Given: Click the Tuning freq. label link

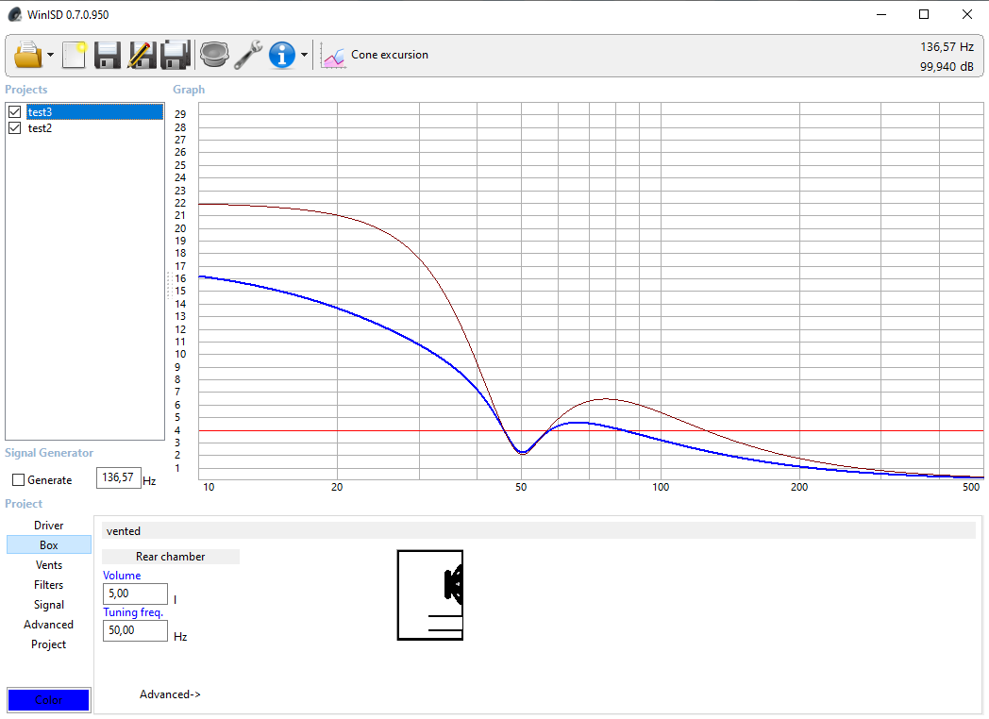Looking at the screenshot, I should click(x=133, y=611).
